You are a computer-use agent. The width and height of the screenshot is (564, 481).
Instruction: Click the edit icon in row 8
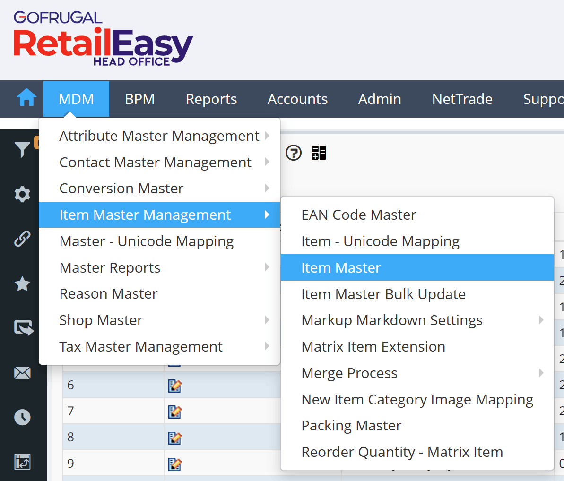174,438
